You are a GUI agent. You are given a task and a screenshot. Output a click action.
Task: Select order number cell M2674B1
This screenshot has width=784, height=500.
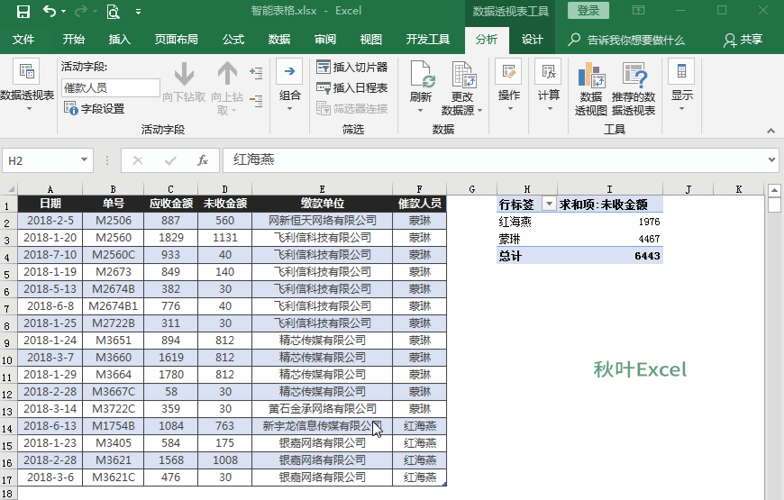[x=113, y=306]
